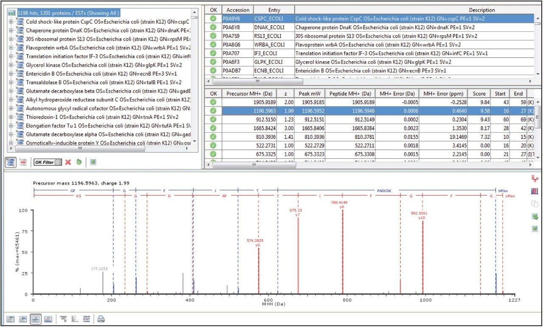Sort by the Score column header
Screen dimensions: 543x327
coord(479,93)
